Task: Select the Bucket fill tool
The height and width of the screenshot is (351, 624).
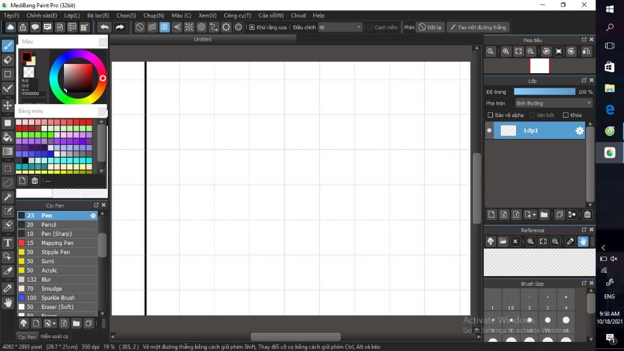Action: click(7, 137)
